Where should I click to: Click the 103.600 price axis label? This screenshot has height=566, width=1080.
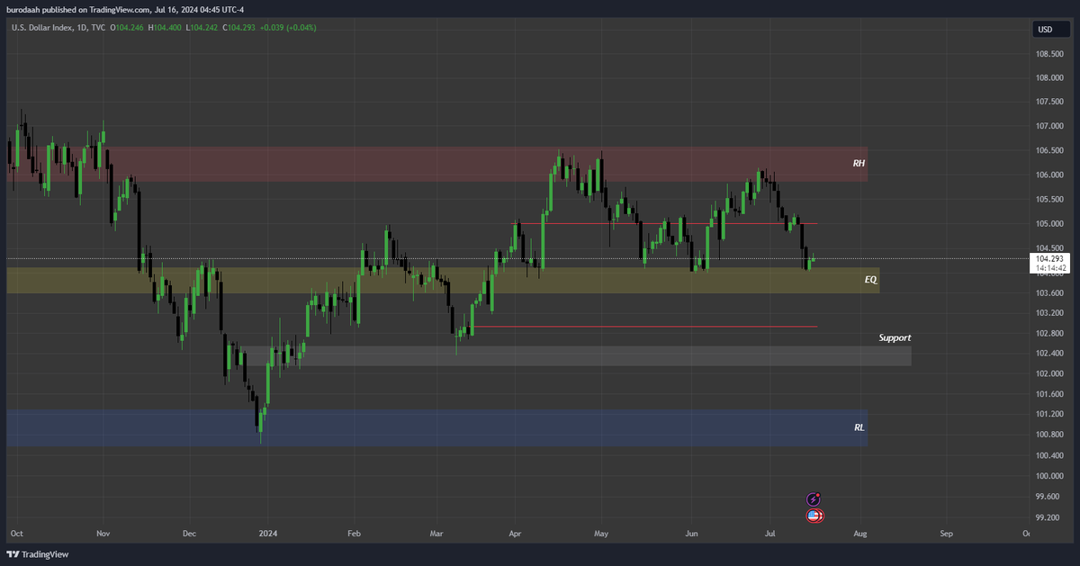[x=1049, y=292]
